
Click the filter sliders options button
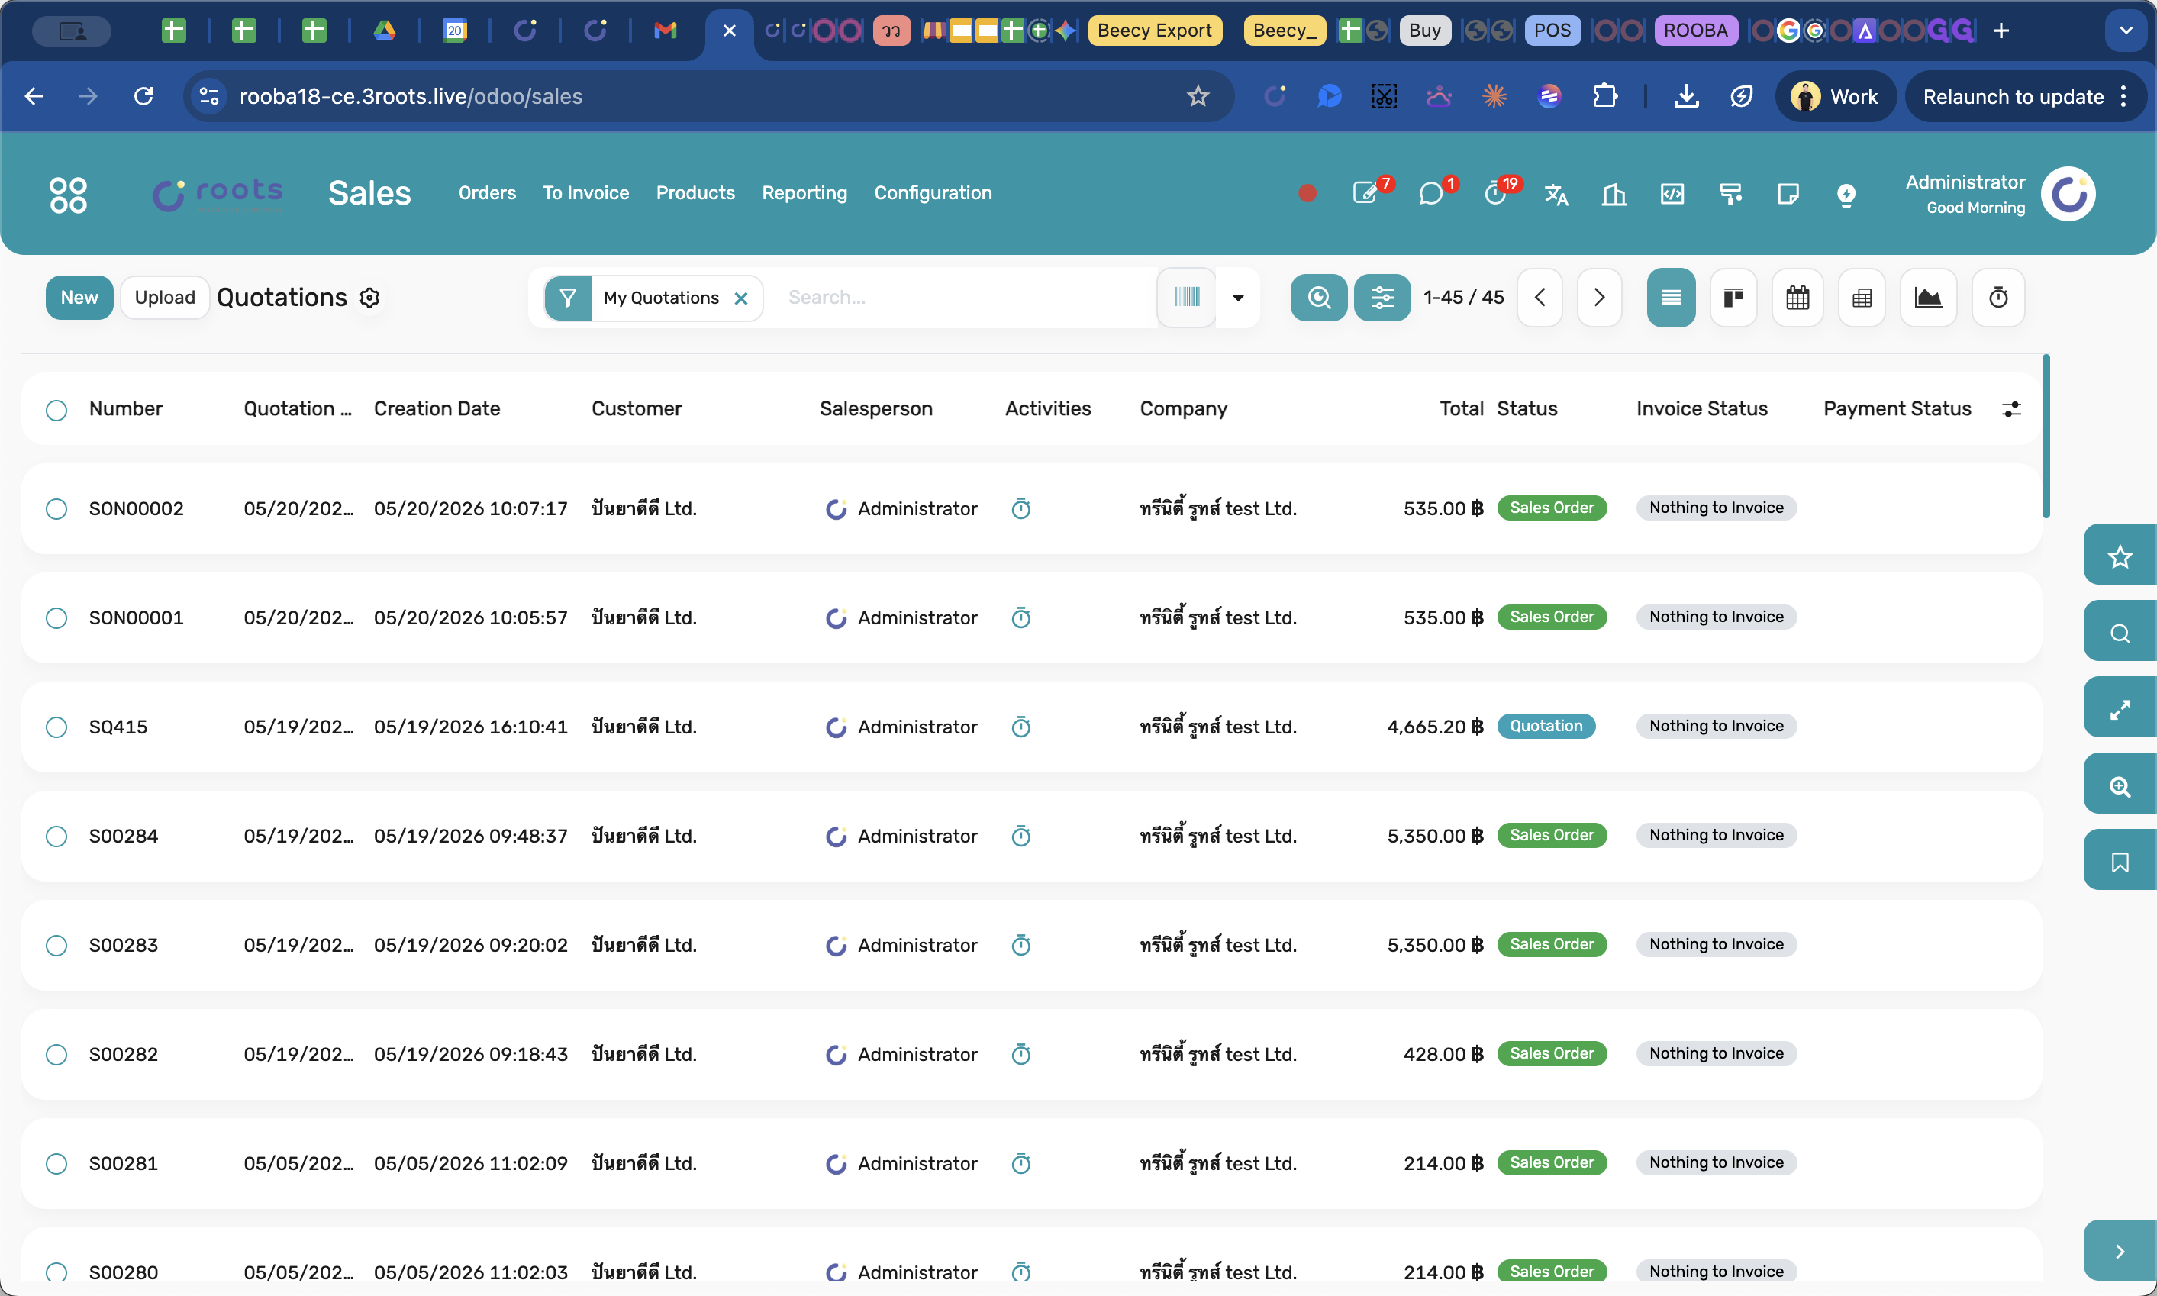1382,298
